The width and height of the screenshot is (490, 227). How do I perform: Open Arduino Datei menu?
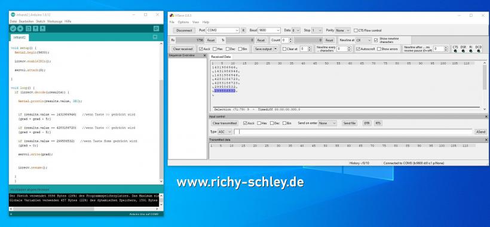13,22
